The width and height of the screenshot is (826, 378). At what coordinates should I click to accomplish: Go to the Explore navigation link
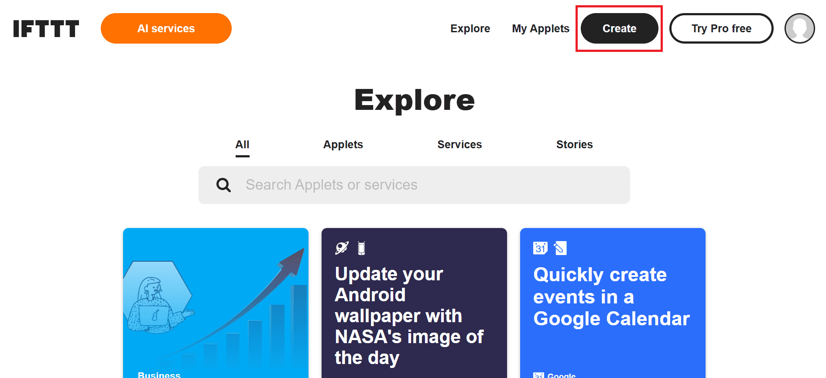tap(470, 28)
